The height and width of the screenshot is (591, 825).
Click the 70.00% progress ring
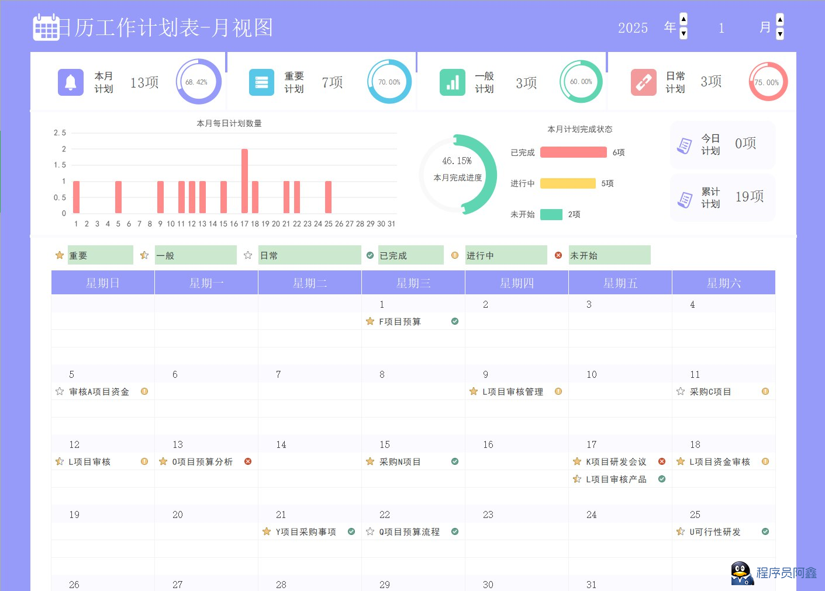389,82
